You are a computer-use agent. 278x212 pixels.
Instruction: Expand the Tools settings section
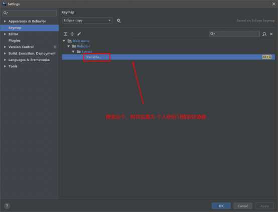point(5,66)
